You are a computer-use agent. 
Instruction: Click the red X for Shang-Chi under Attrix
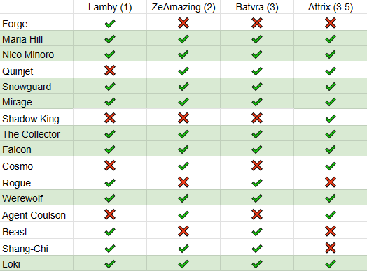331,248
